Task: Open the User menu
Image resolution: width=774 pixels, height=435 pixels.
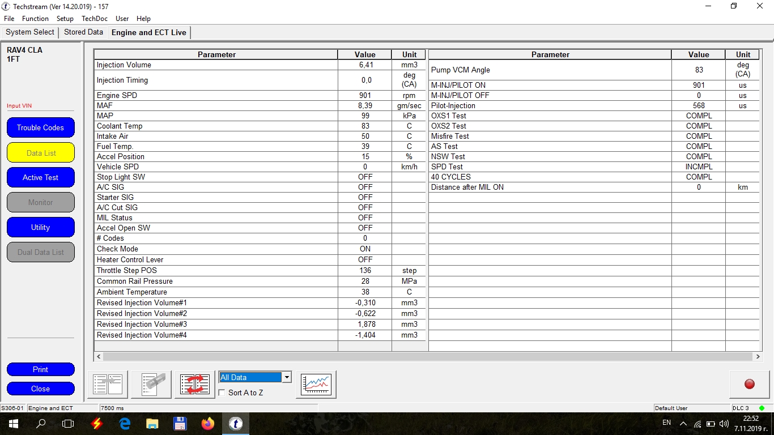Action: [122, 19]
